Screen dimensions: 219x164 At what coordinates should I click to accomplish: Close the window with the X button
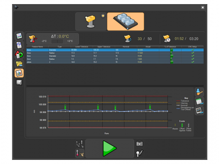click(x=203, y=7)
